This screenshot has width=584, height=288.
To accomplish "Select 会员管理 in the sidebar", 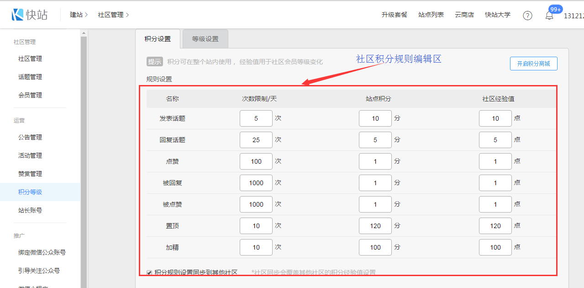I will point(30,95).
